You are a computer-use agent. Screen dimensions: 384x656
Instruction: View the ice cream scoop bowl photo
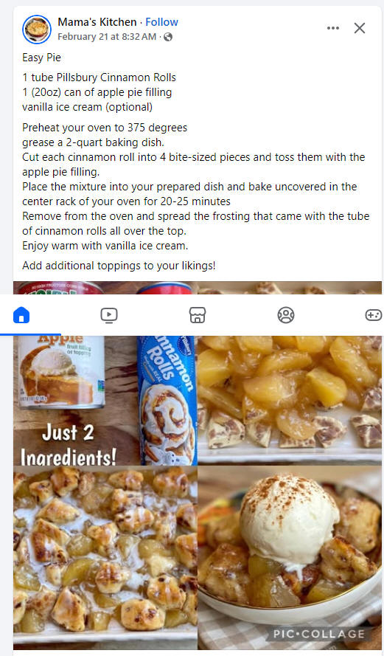click(x=290, y=558)
